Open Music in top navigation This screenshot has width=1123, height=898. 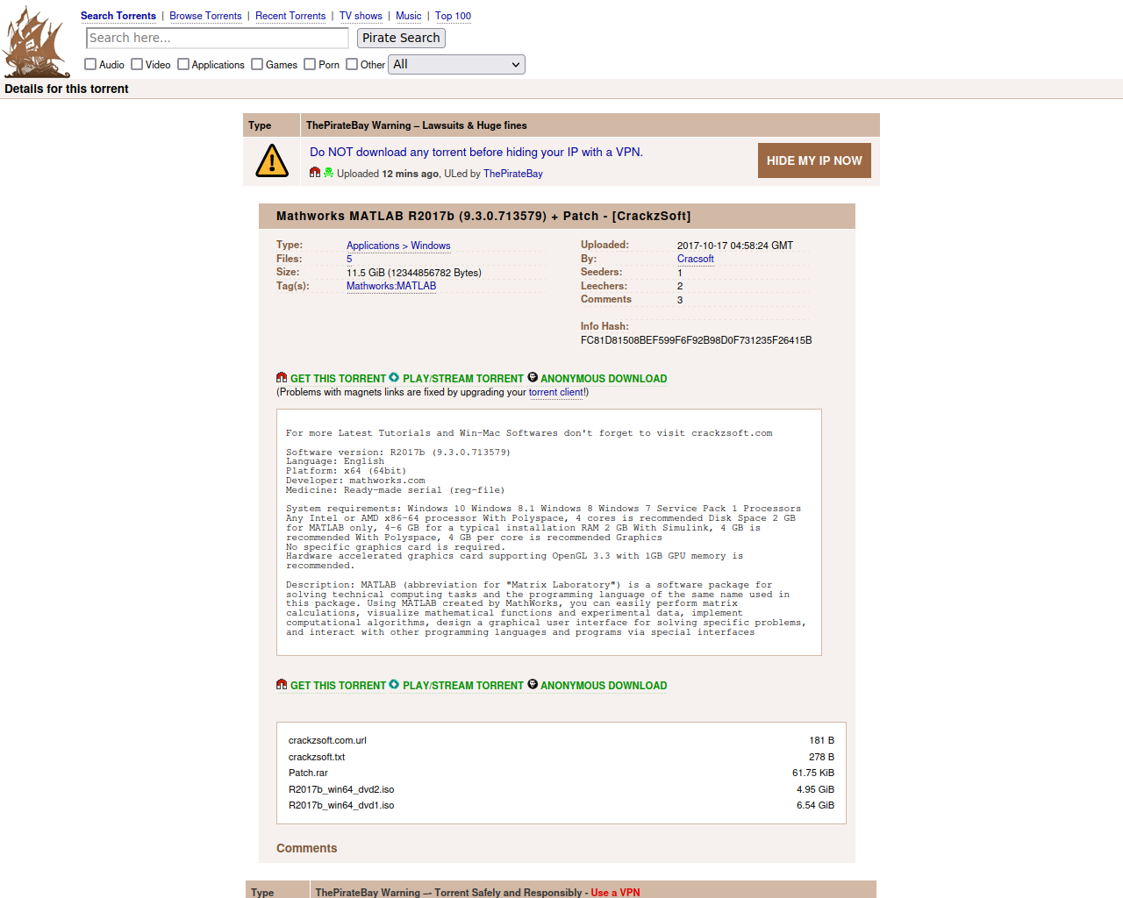tap(409, 16)
